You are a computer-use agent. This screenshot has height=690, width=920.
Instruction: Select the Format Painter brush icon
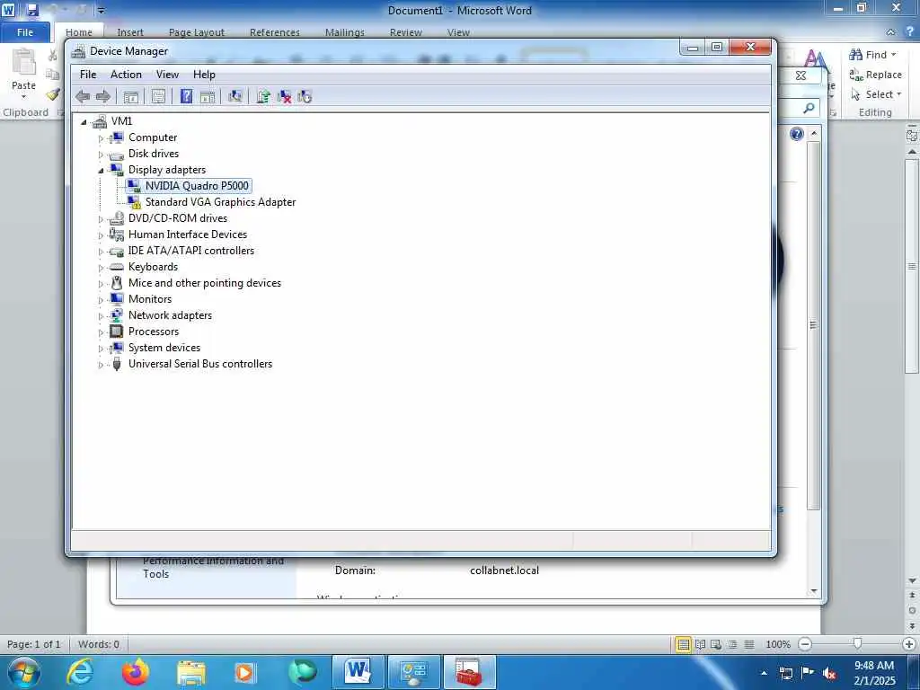click(x=53, y=93)
